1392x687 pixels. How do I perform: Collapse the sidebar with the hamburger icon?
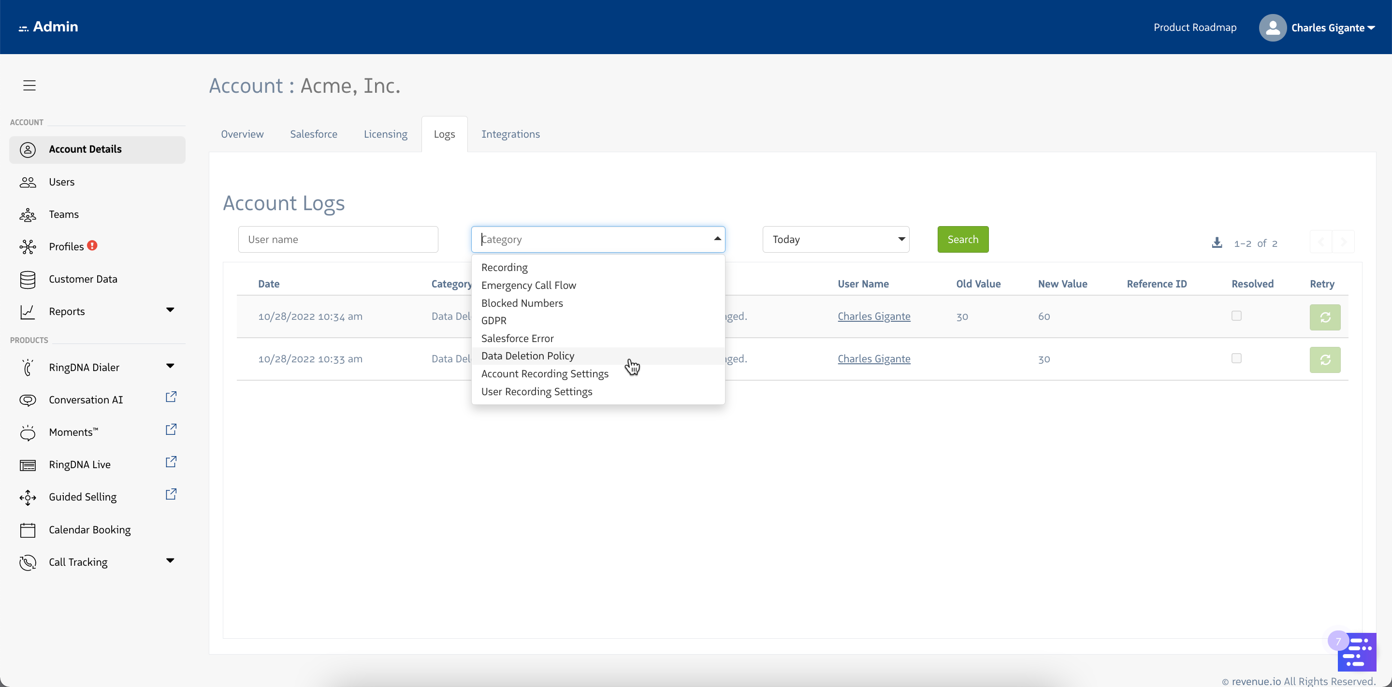(29, 85)
